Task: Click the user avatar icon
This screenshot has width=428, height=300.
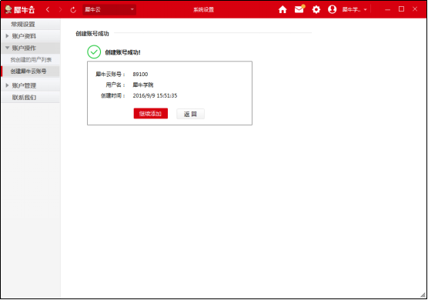Action: pyautogui.click(x=333, y=9)
